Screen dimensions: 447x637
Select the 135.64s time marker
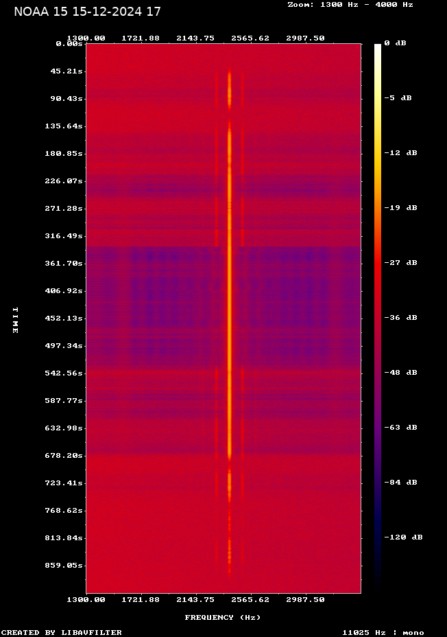click(65, 126)
